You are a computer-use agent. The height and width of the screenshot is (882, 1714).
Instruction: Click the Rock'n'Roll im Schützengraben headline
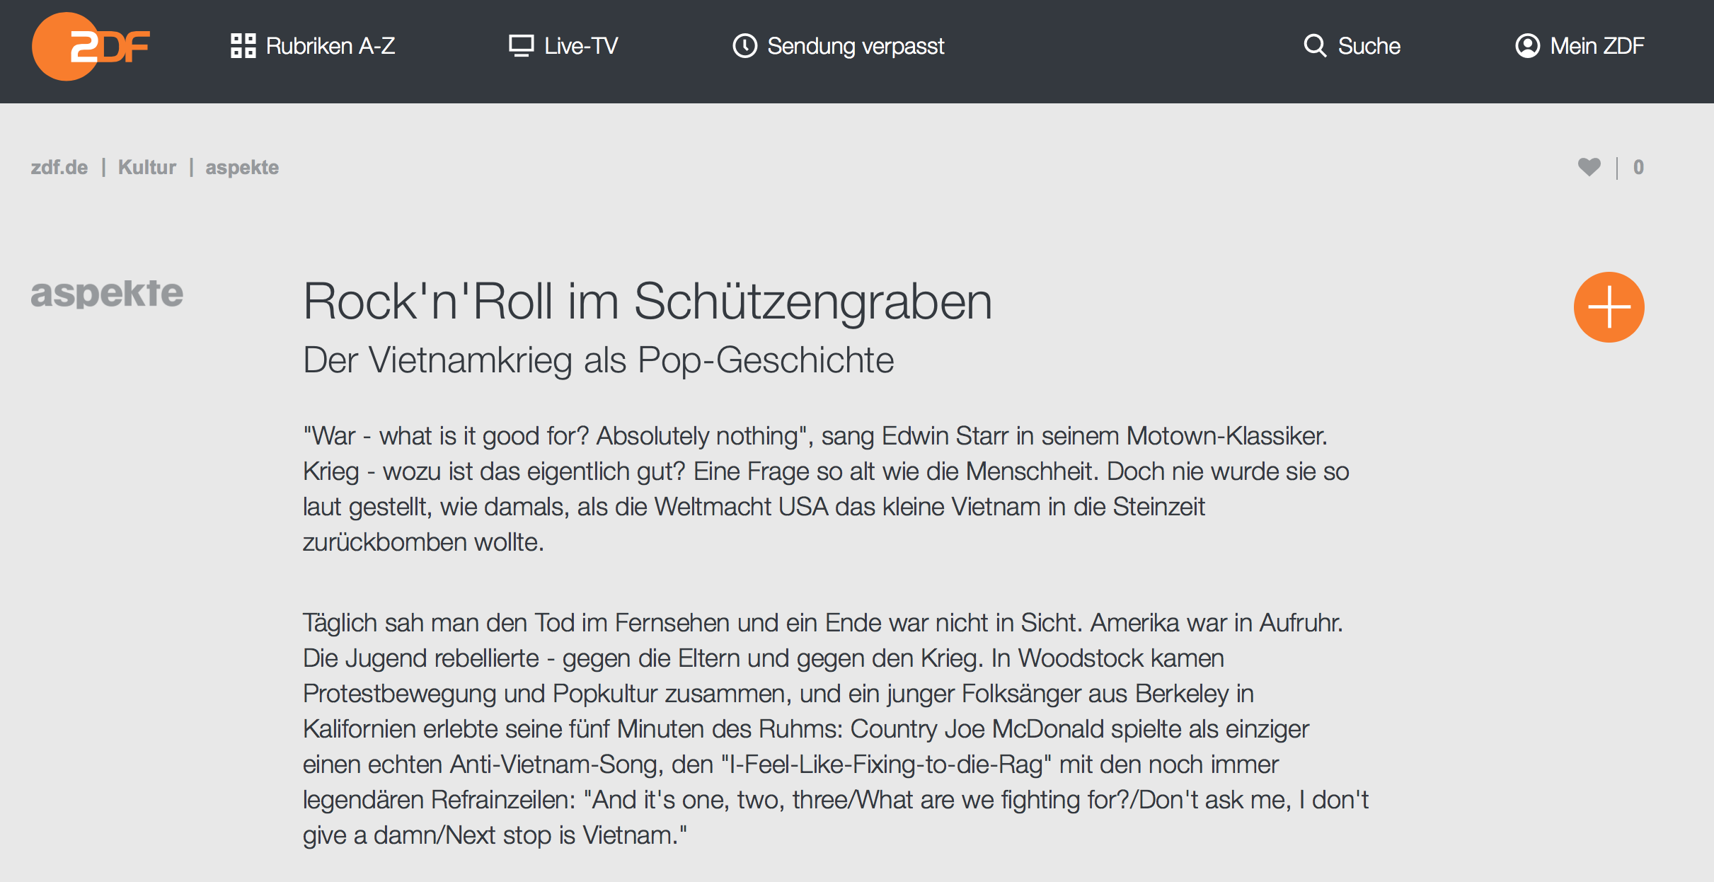pyautogui.click(x=648, y=302)
